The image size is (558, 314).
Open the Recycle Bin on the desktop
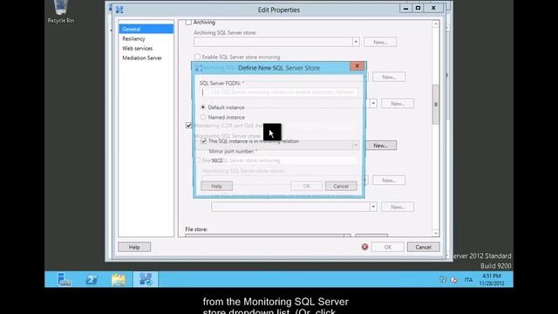pos(61,11)
